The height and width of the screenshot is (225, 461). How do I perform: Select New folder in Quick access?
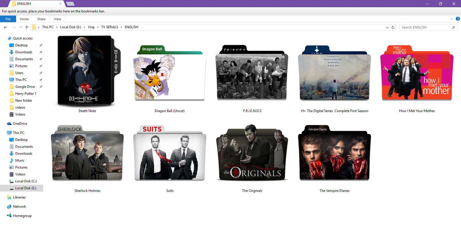[24, 101]
